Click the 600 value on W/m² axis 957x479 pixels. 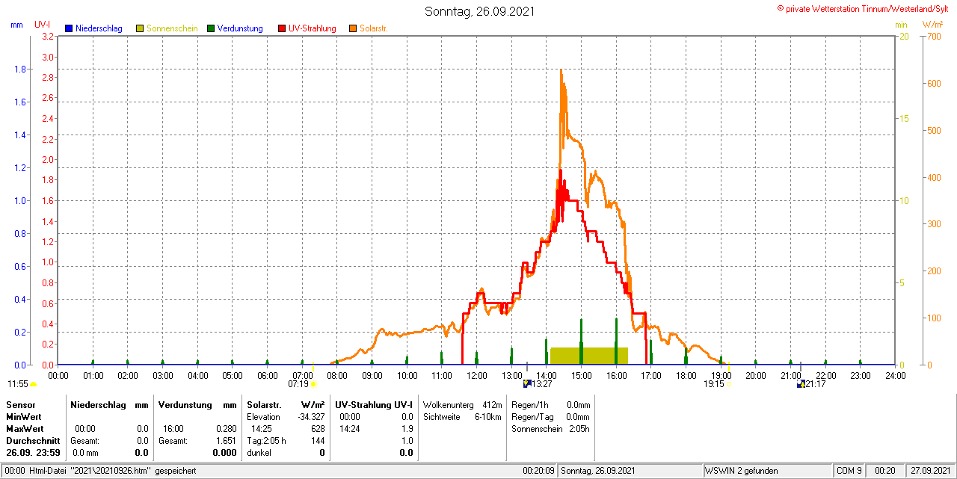(933, 84)
